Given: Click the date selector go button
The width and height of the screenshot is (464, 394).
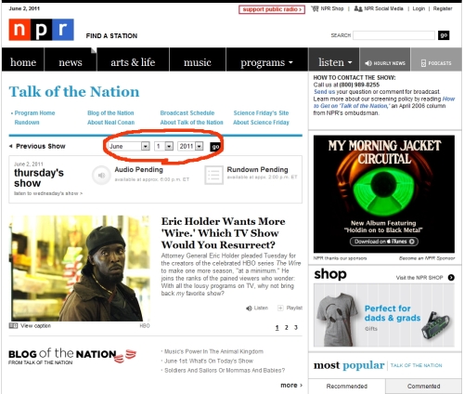Looking at the screenshot, I should [215, 147].
